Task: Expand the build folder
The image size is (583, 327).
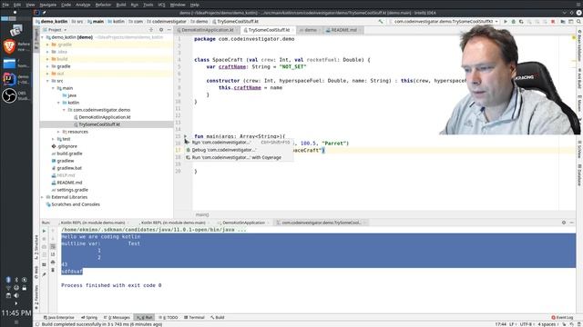Action: pos(47,59)
